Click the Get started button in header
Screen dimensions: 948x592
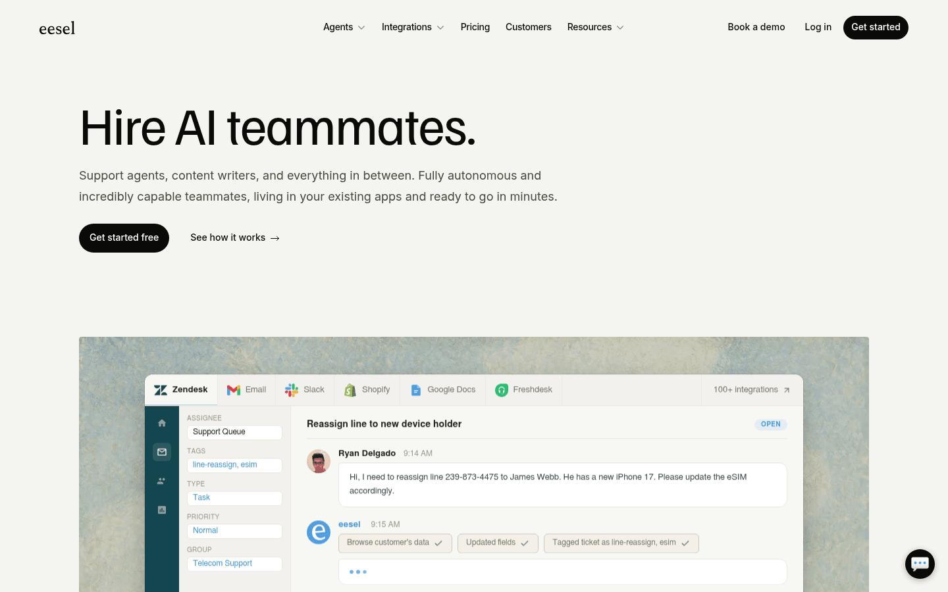(x=876, y=28)
